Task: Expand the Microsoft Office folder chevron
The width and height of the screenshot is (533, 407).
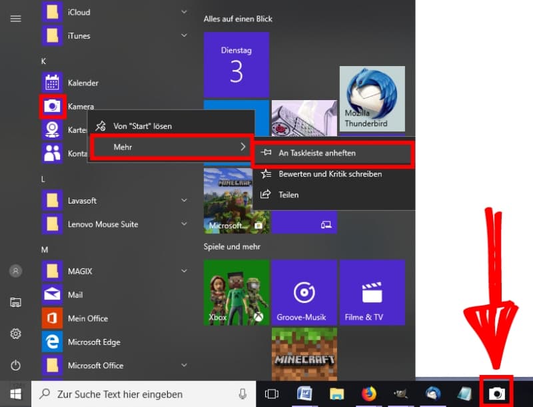Action: (x=184, y=365)
